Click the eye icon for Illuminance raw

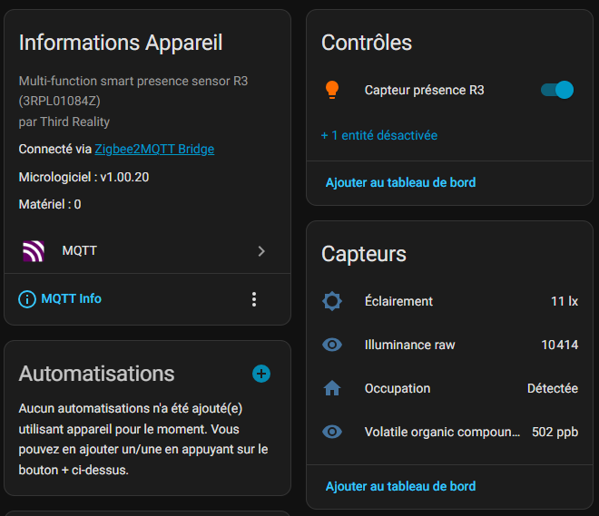[x=332, y=345]
